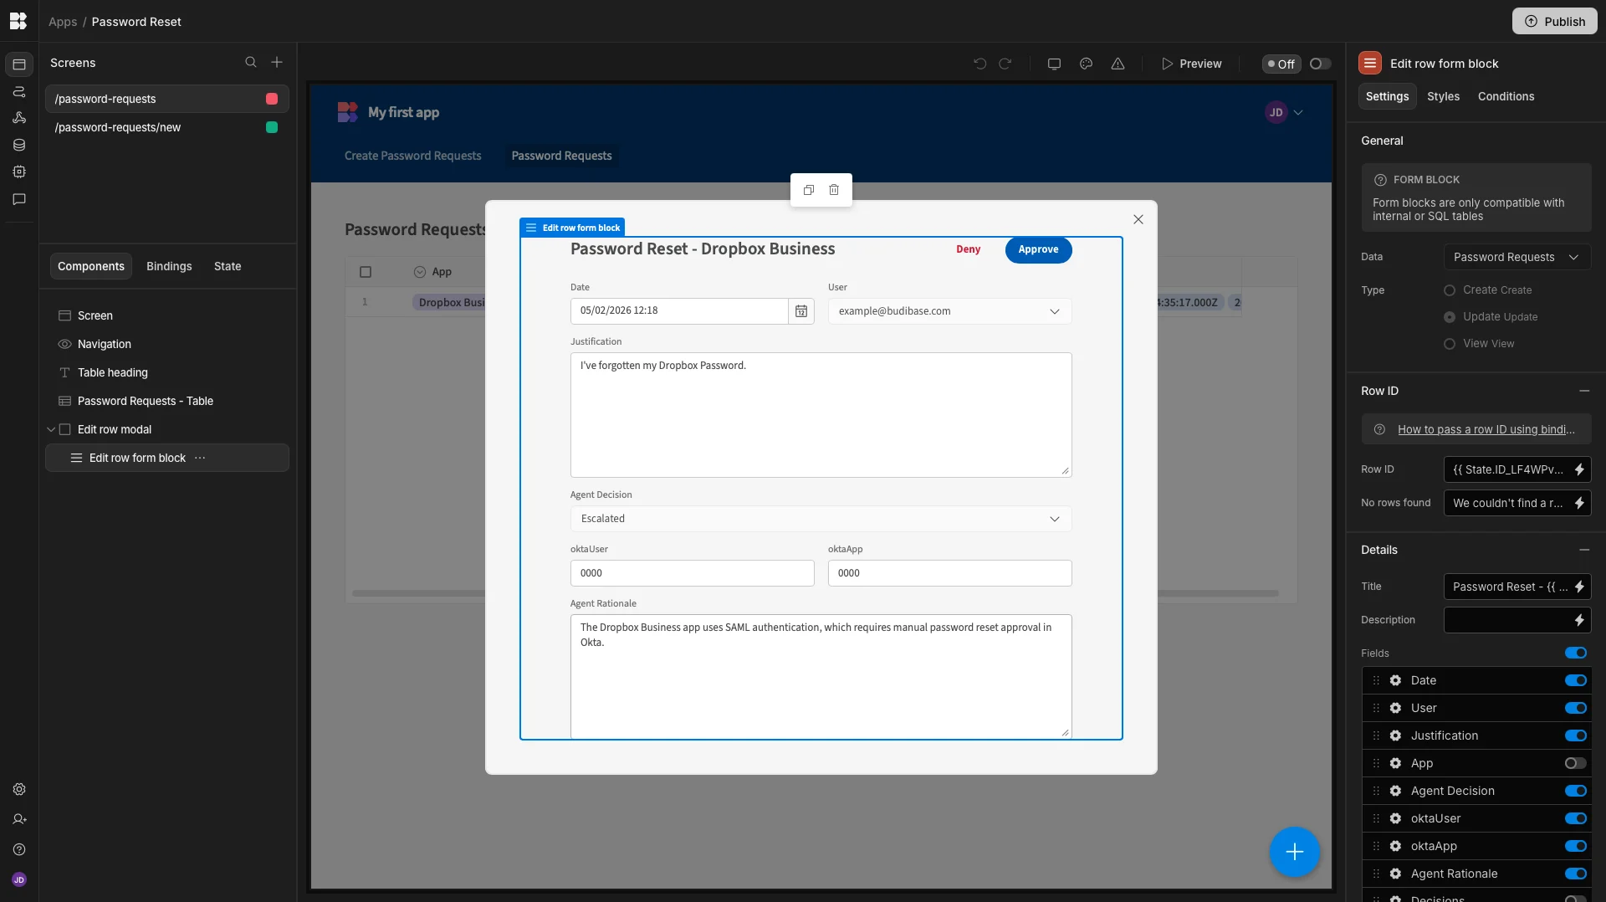1606x902 pixels.
Task: Search screens with the magnifier icon
Action: pos(251,62)
